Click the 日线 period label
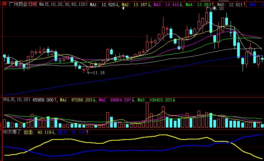Screen dimensions: 264x161 [33, 4]
